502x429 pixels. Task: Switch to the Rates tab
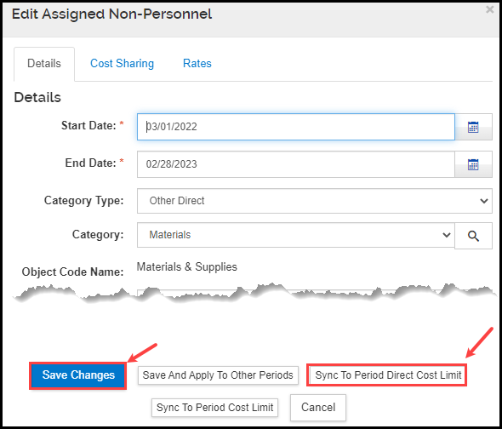(197, 64)
